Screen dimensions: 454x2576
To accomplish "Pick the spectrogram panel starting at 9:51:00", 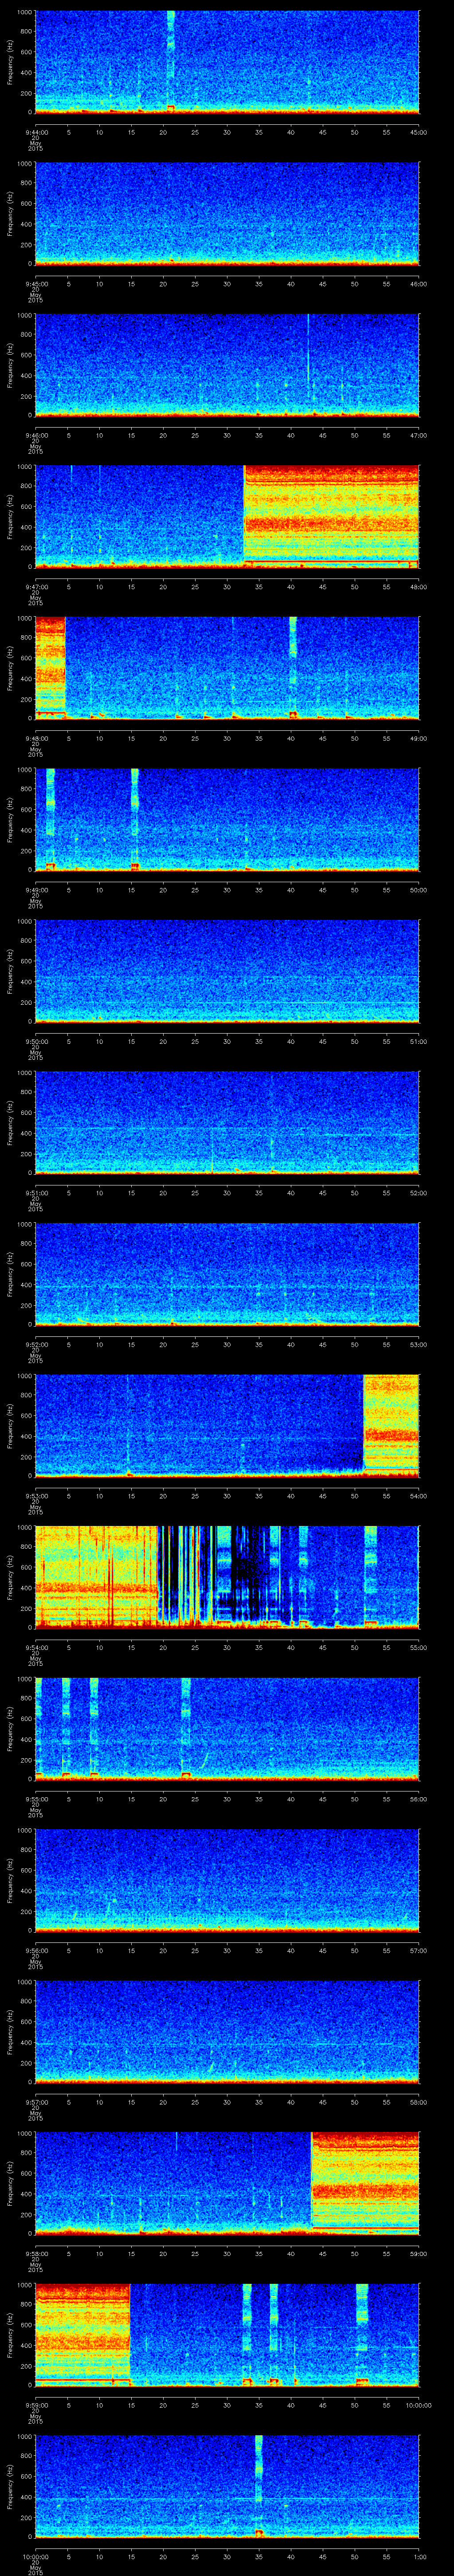I will (x=227, y=1122).
